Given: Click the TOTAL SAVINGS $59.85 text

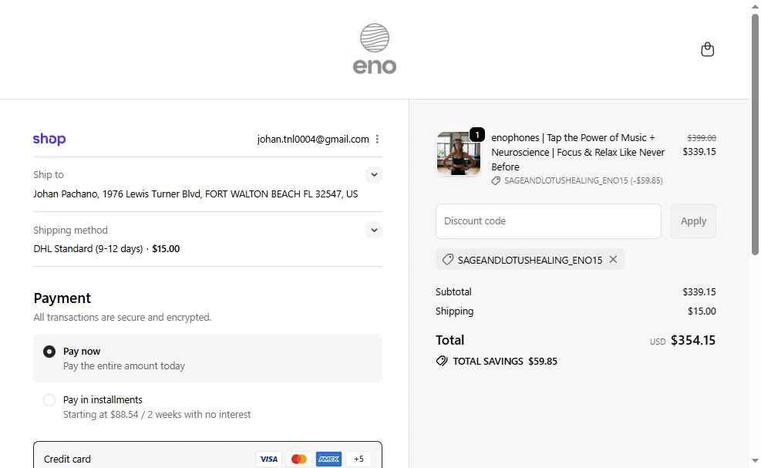Looking at the screenshot, I should [x=505, y=361].
